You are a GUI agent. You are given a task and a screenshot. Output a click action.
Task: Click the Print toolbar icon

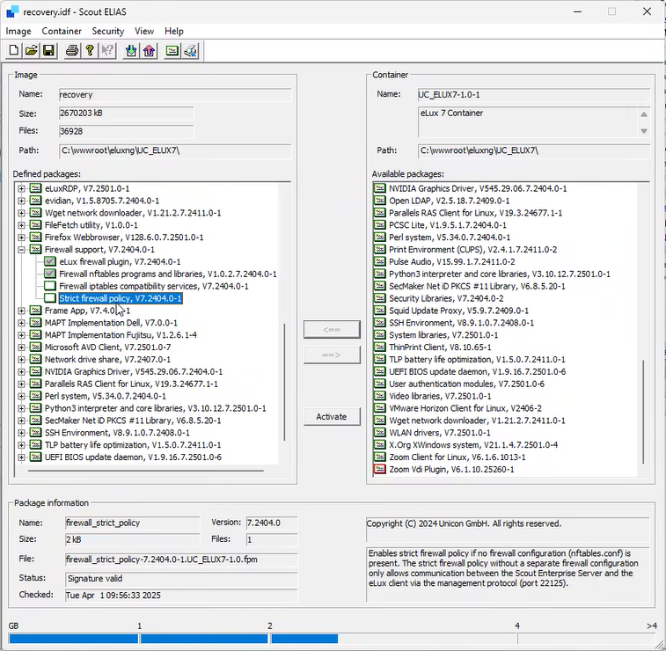72,50
